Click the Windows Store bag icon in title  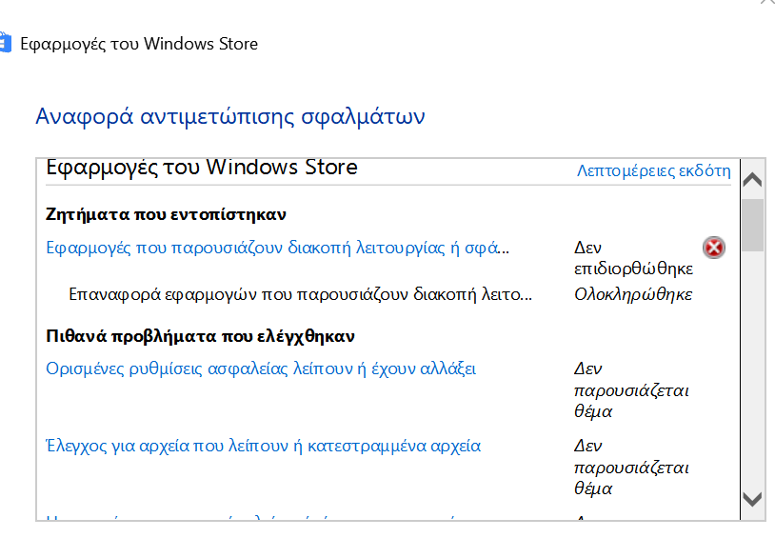pyautogui.click(x=5, y=43)
